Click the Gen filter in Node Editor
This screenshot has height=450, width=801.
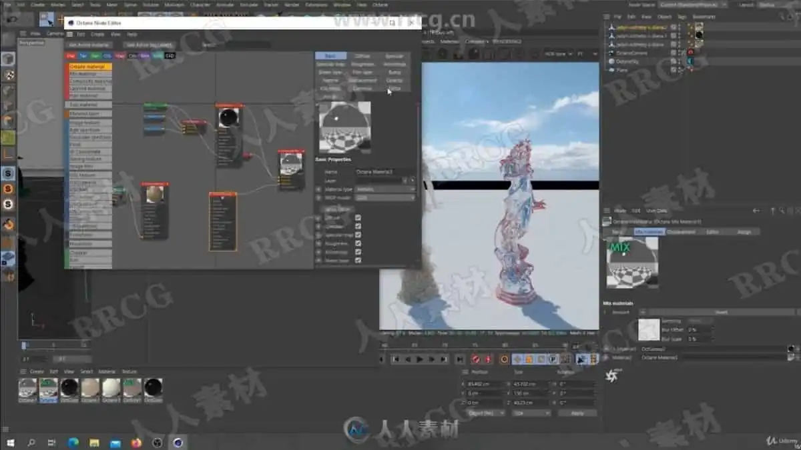(x=95, y=56)
